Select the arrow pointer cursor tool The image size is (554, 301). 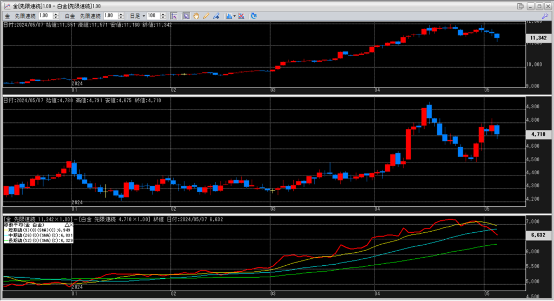(186, 16)
